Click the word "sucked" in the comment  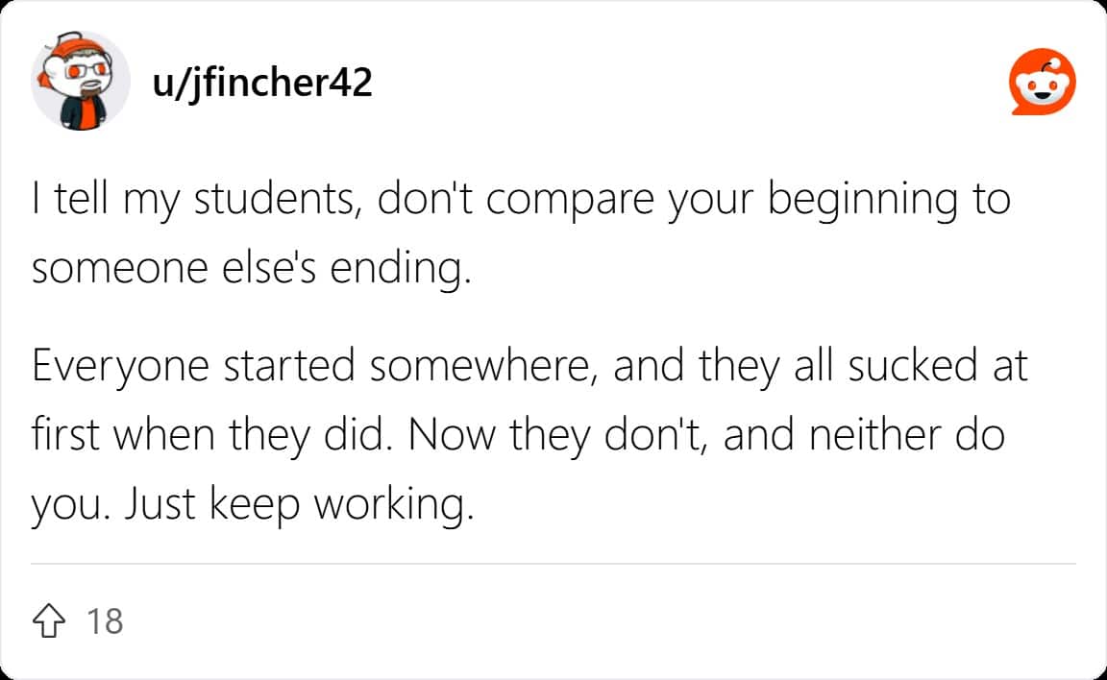(x=912, y=366)
